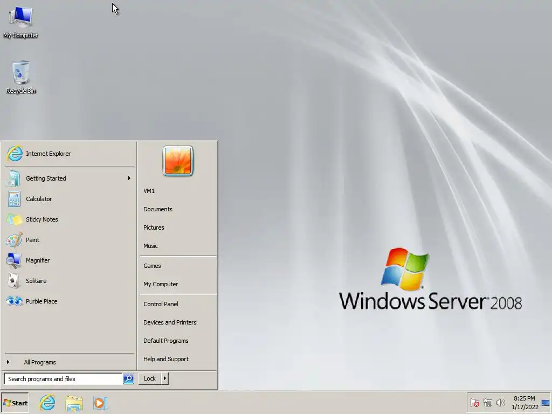The image size is (552, 414).
Task: Open the shutdown options arrow beside Lock
Action: tap(164, 379)
